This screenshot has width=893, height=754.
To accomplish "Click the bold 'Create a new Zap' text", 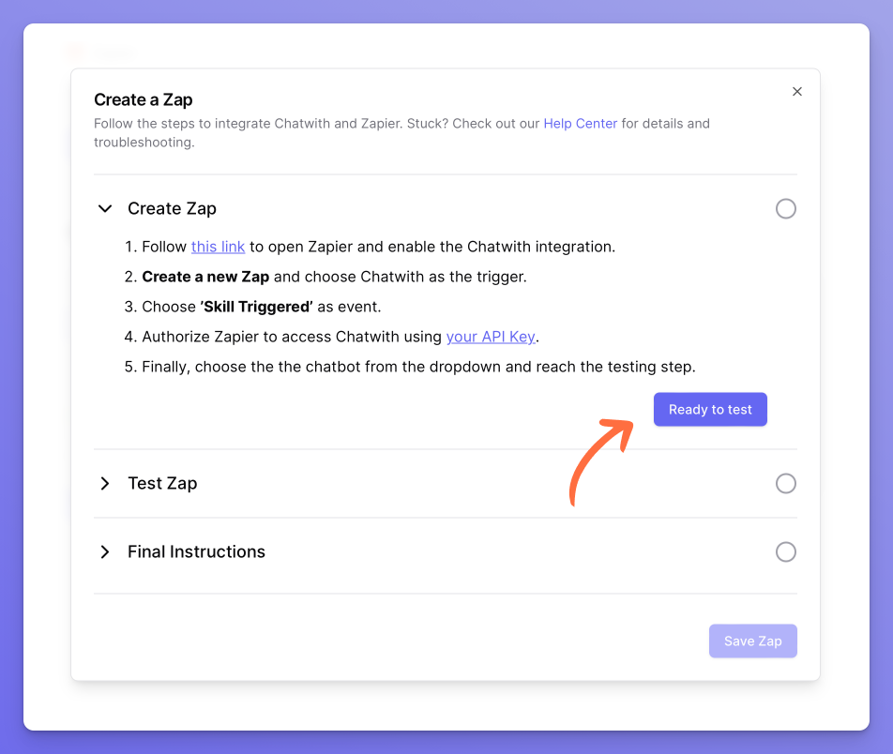I will pos(205,278).
